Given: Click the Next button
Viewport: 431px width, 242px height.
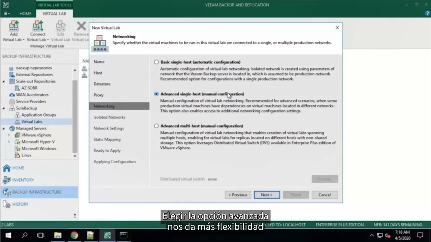Looking at the screenshot, I should pos(267,195).
